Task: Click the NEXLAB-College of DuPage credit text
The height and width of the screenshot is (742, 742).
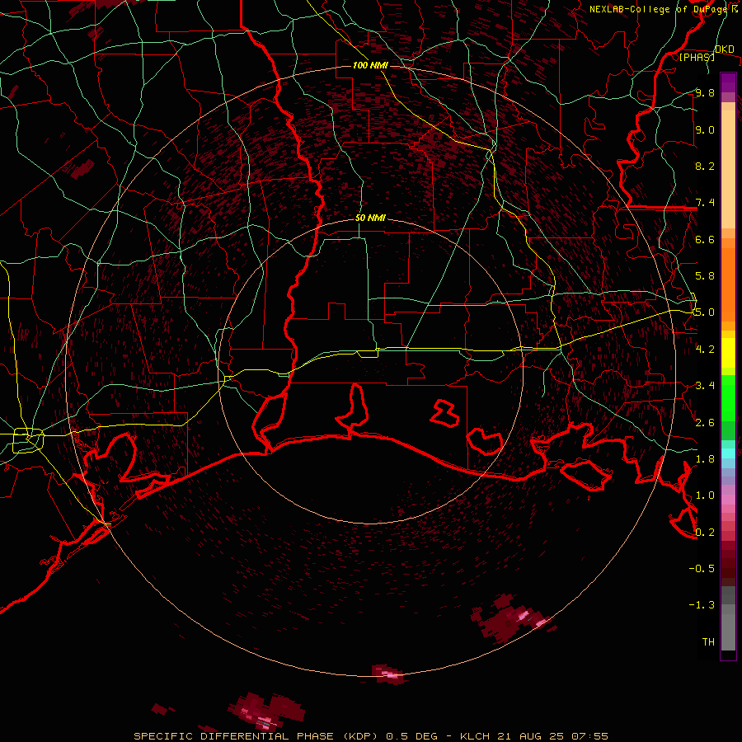Action: coord(659,9)
